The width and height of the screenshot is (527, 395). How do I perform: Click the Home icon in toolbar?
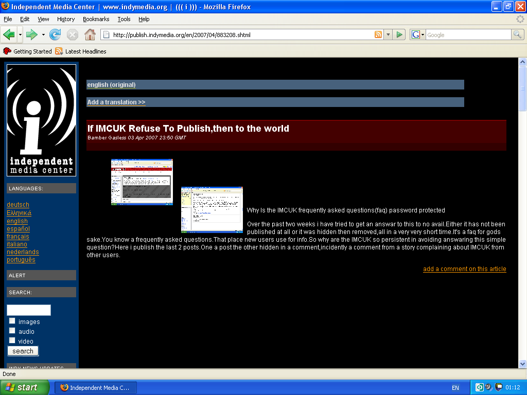[90, 34]
